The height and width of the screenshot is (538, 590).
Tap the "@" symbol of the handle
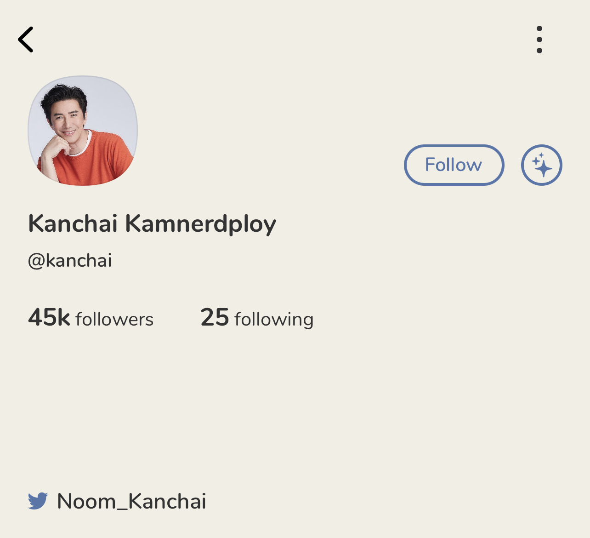36,261
